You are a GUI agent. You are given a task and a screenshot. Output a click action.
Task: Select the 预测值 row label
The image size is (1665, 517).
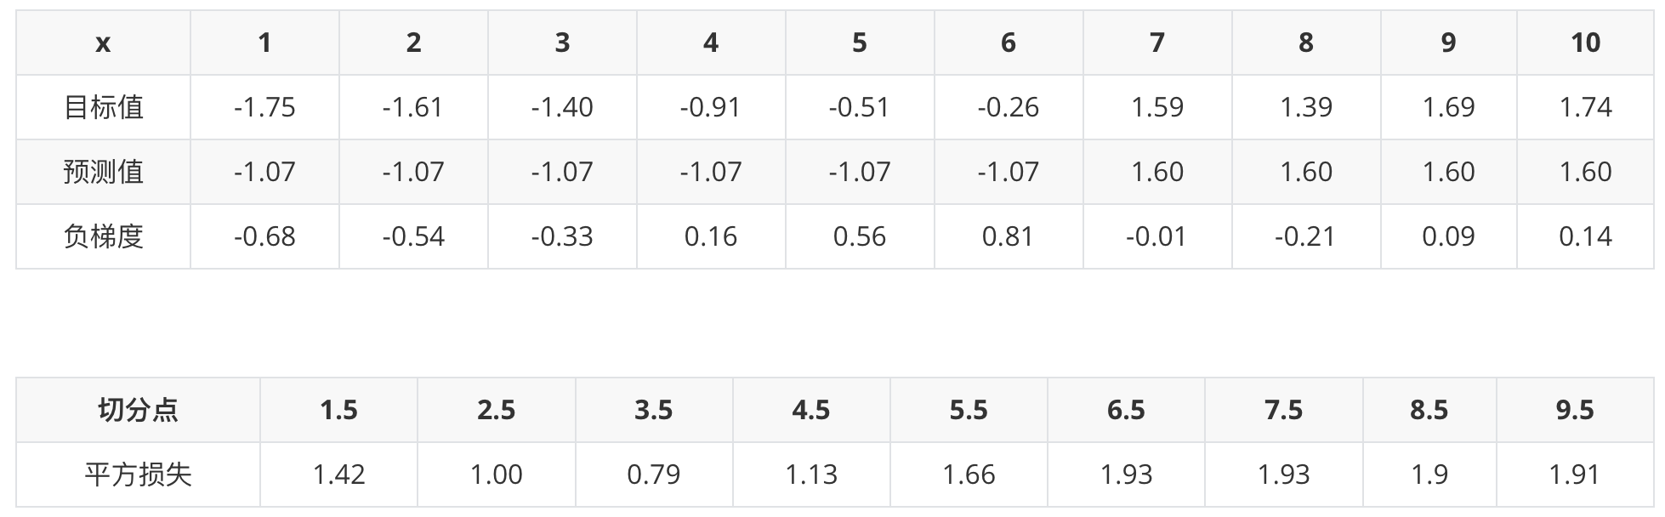103,172
